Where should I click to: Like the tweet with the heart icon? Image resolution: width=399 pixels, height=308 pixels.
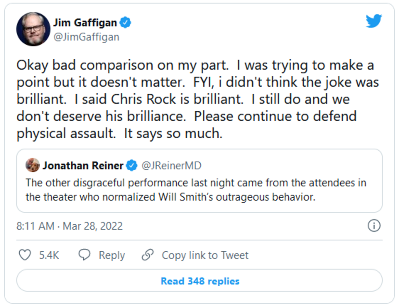pyautogui.click(x=25, y=255)
